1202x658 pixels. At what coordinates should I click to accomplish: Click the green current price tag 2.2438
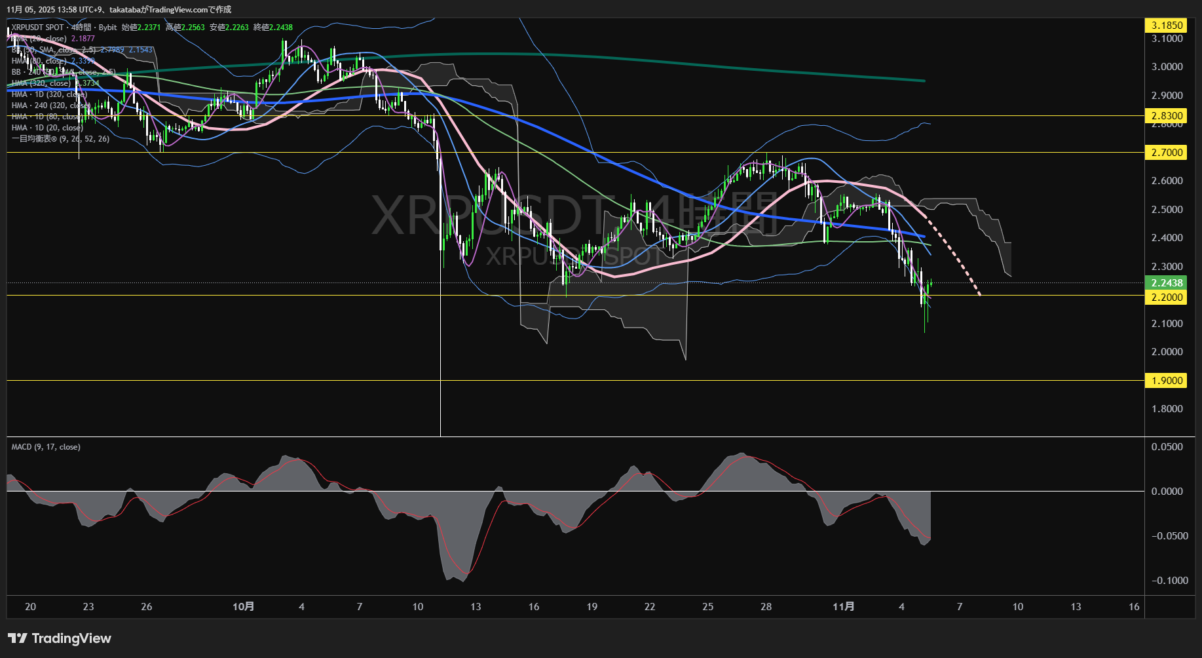tap(1169, 282)
